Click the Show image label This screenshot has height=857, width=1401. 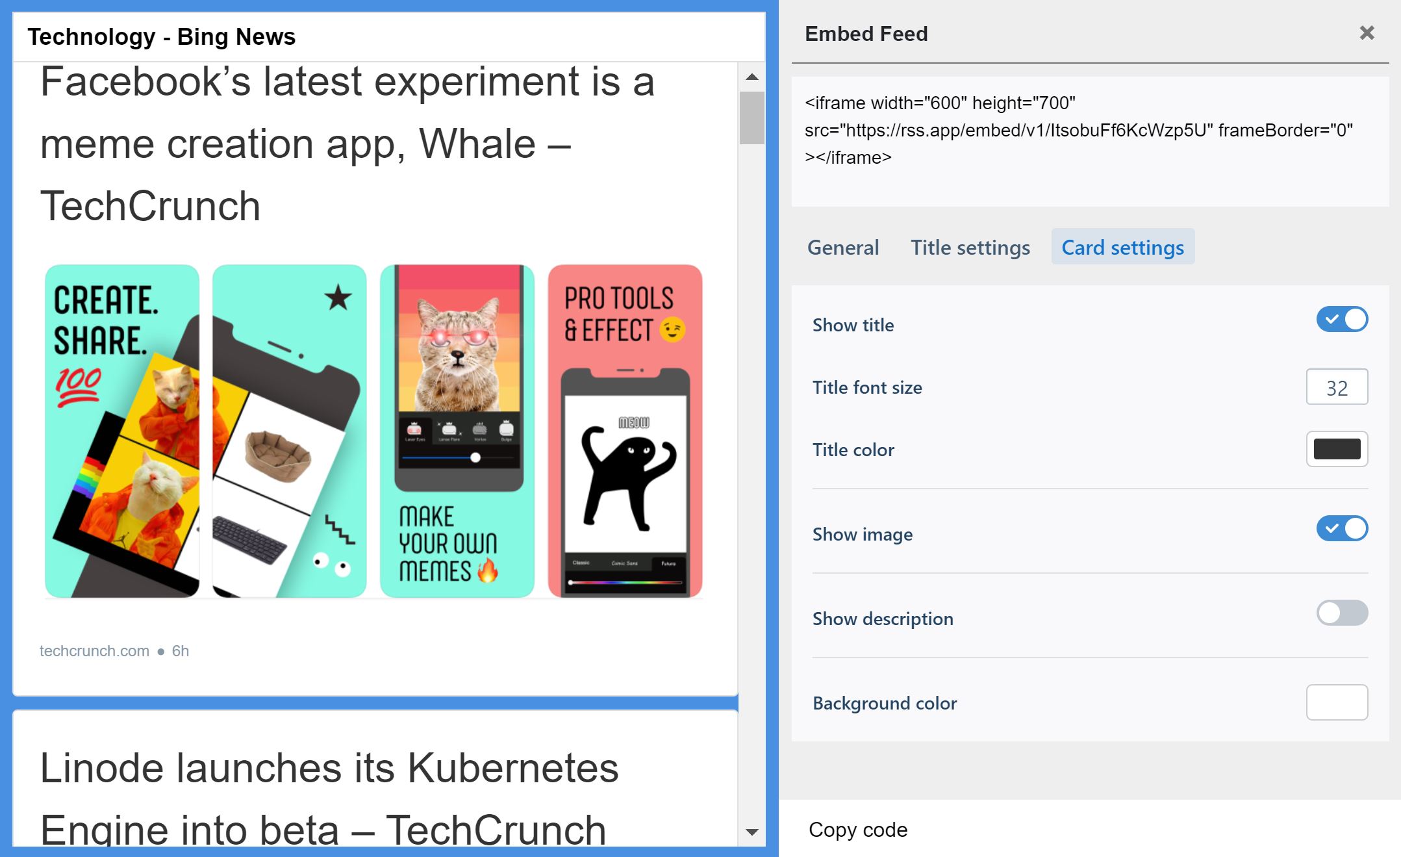click(x=863, y=534)
